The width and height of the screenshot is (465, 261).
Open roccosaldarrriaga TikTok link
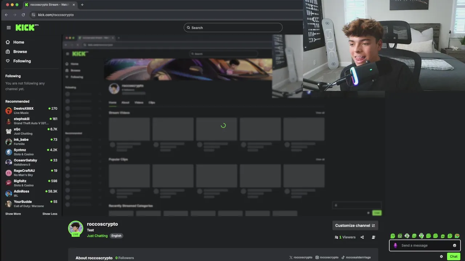[356, 257]
